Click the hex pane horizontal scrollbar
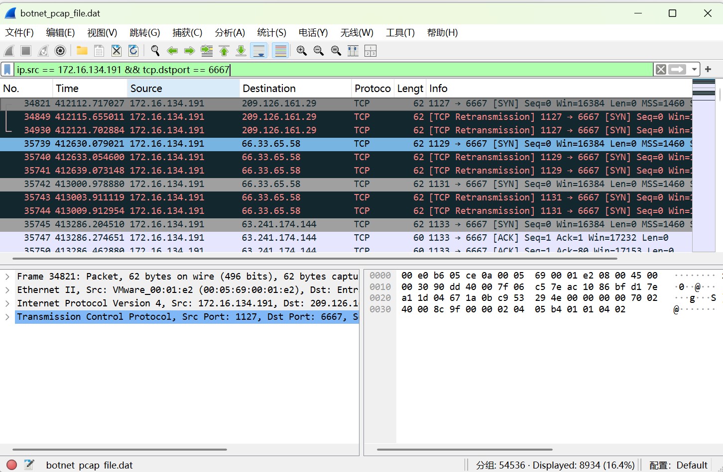 coord(465,450)
